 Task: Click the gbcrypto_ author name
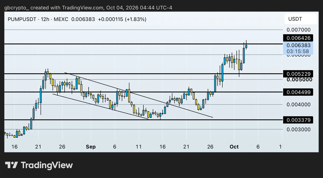click(16, 8)
